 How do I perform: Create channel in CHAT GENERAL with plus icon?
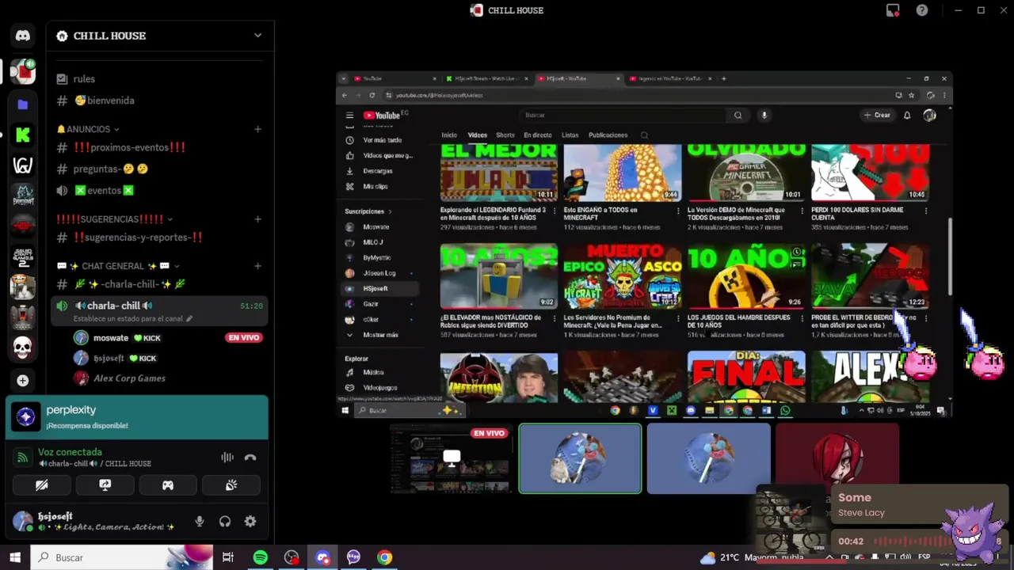[x=257, y=266]
